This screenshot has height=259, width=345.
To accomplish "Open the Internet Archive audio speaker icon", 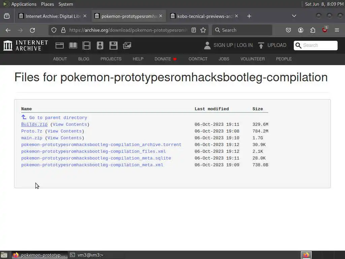I will [100, 46].
